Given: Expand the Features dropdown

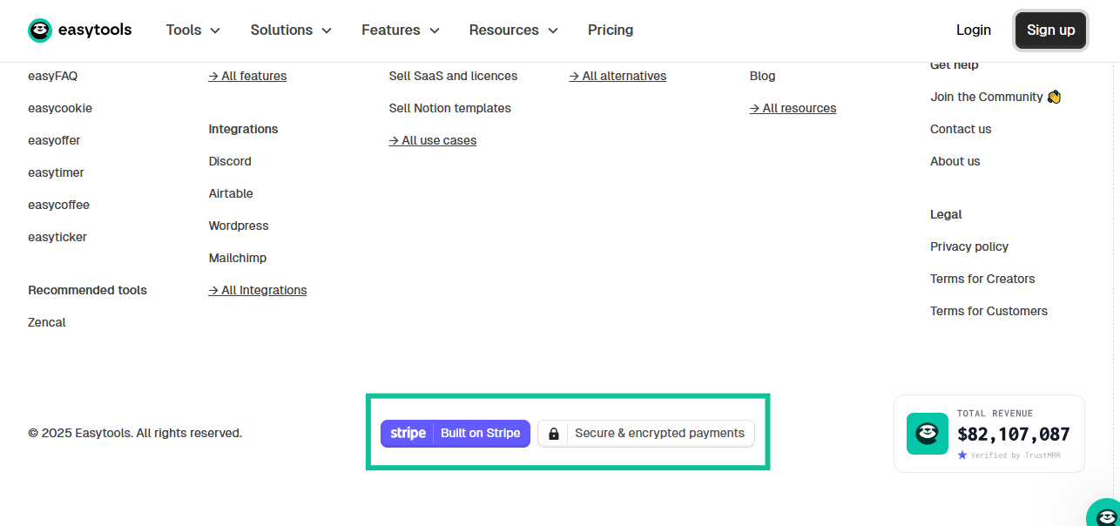Looking at the screenshot, I should point(400,30).
